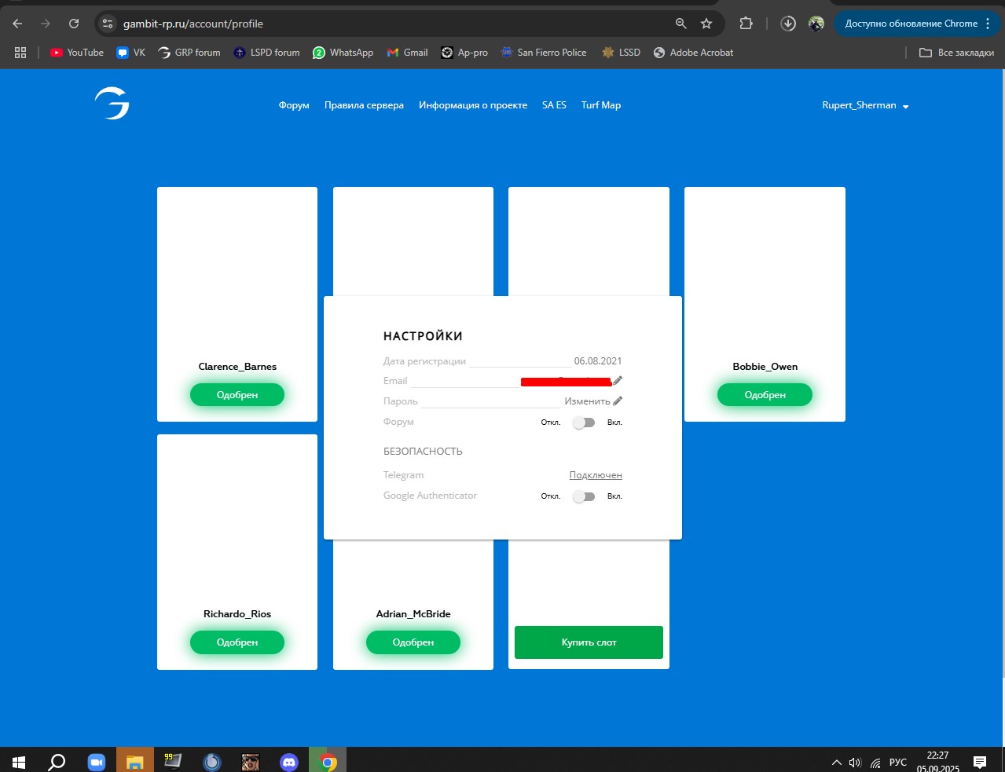Open VK bookmark
Viewport: 1005px width, 772px height.
(x=131, y=53)
